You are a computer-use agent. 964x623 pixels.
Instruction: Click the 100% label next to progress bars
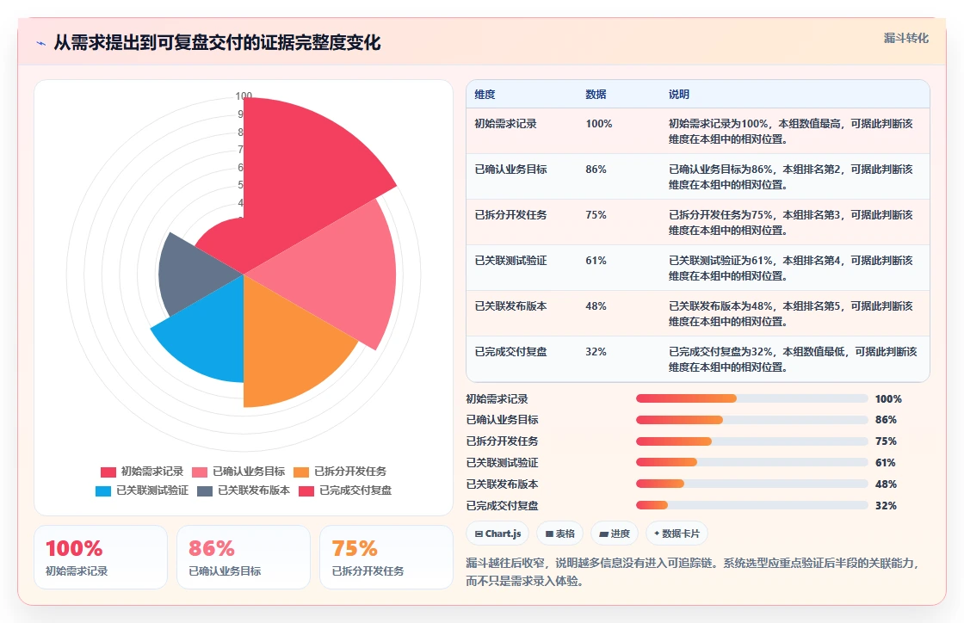click(888, 398)
